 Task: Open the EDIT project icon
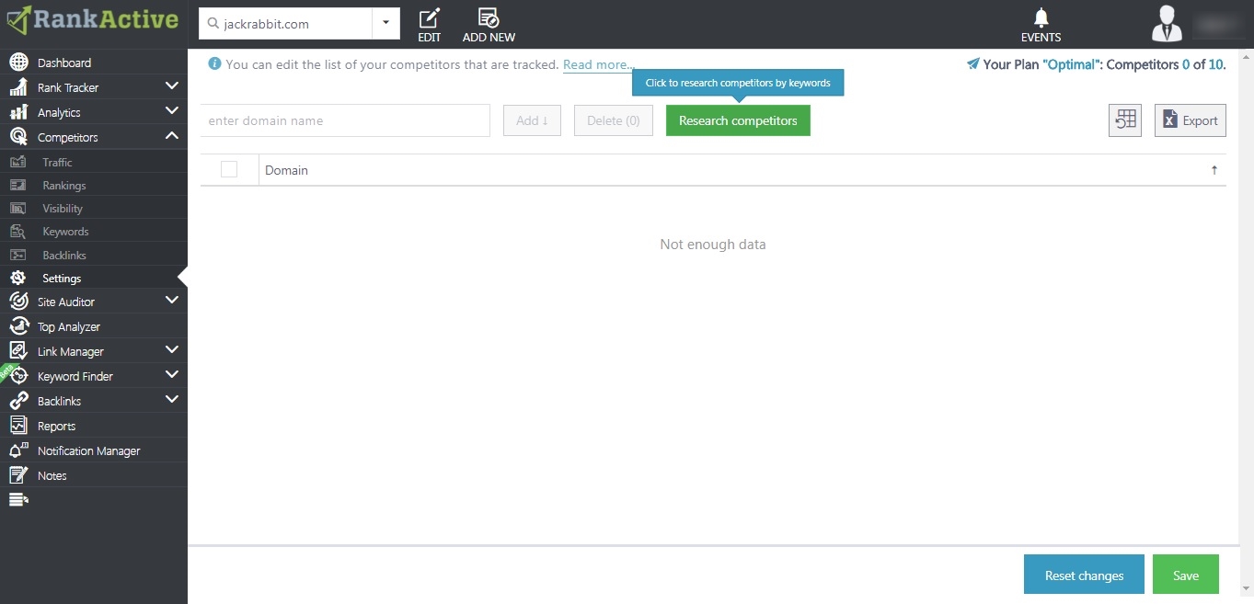coord(429,26)
